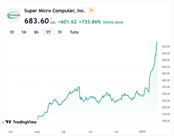Select the active 1Y range tab

(x=48, y=32)
